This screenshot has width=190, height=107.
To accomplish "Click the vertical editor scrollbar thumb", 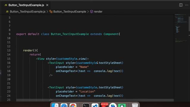I will click(189, 24).
